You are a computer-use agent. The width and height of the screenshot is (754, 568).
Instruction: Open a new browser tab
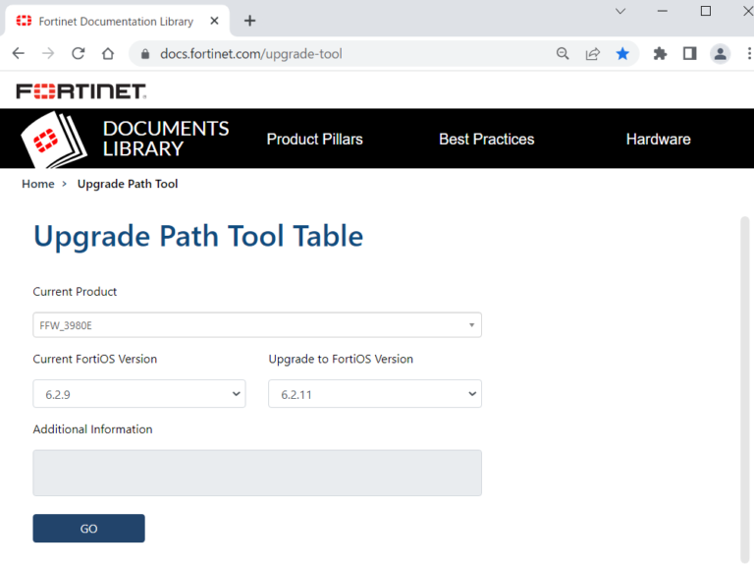click(x=249, y=21)
